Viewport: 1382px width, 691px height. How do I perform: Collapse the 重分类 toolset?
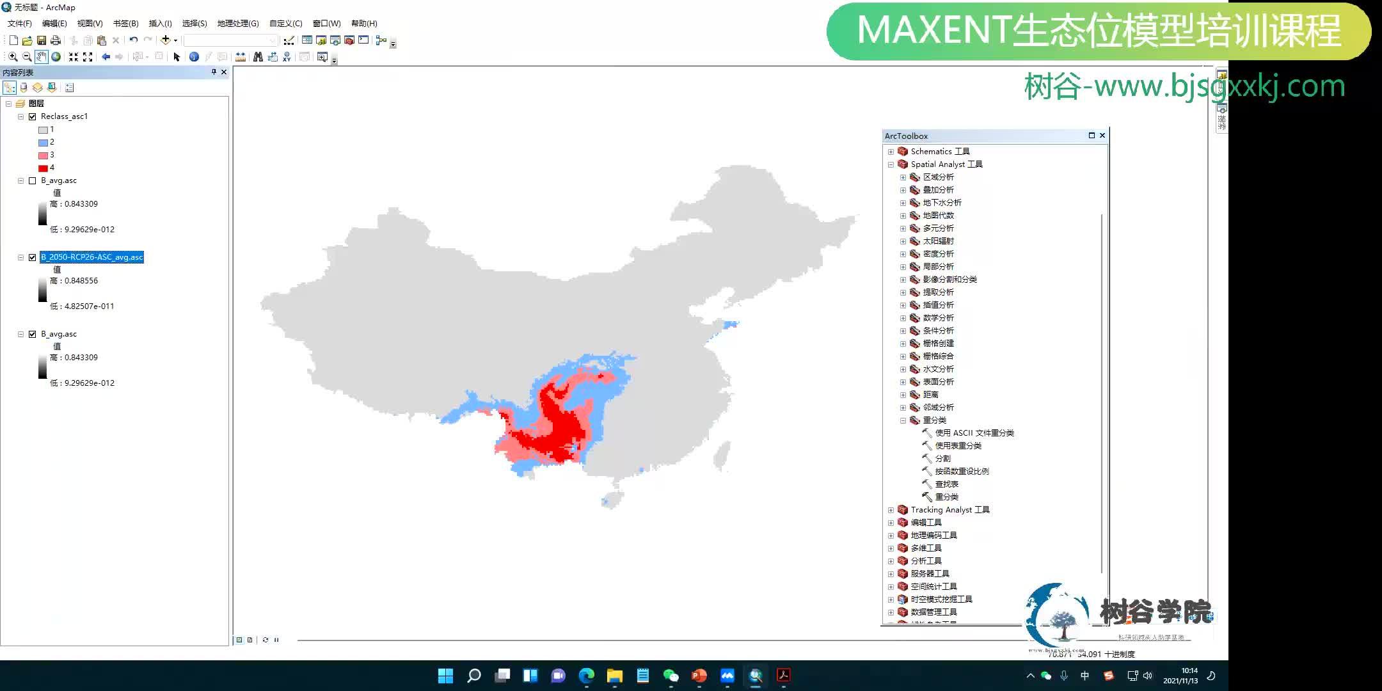[x=903, y=420]
